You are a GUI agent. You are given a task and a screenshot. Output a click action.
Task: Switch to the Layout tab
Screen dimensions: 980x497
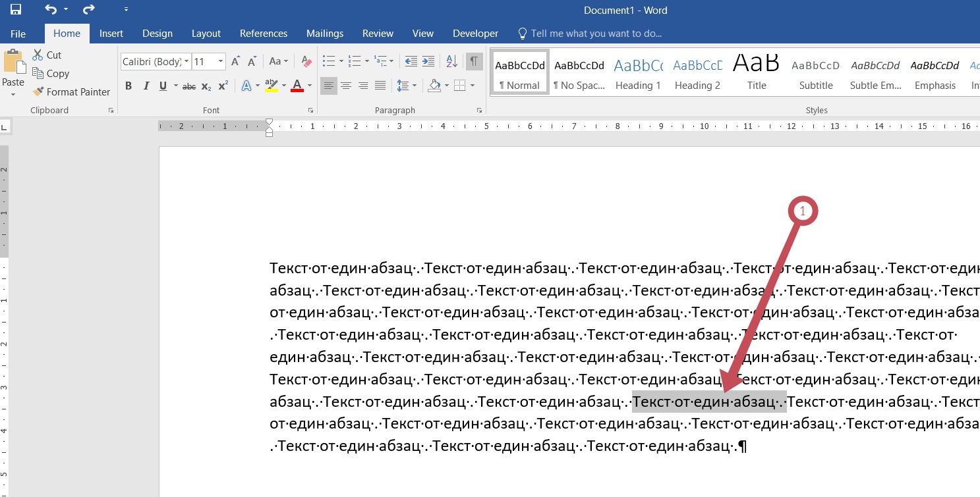pos(206,34)
